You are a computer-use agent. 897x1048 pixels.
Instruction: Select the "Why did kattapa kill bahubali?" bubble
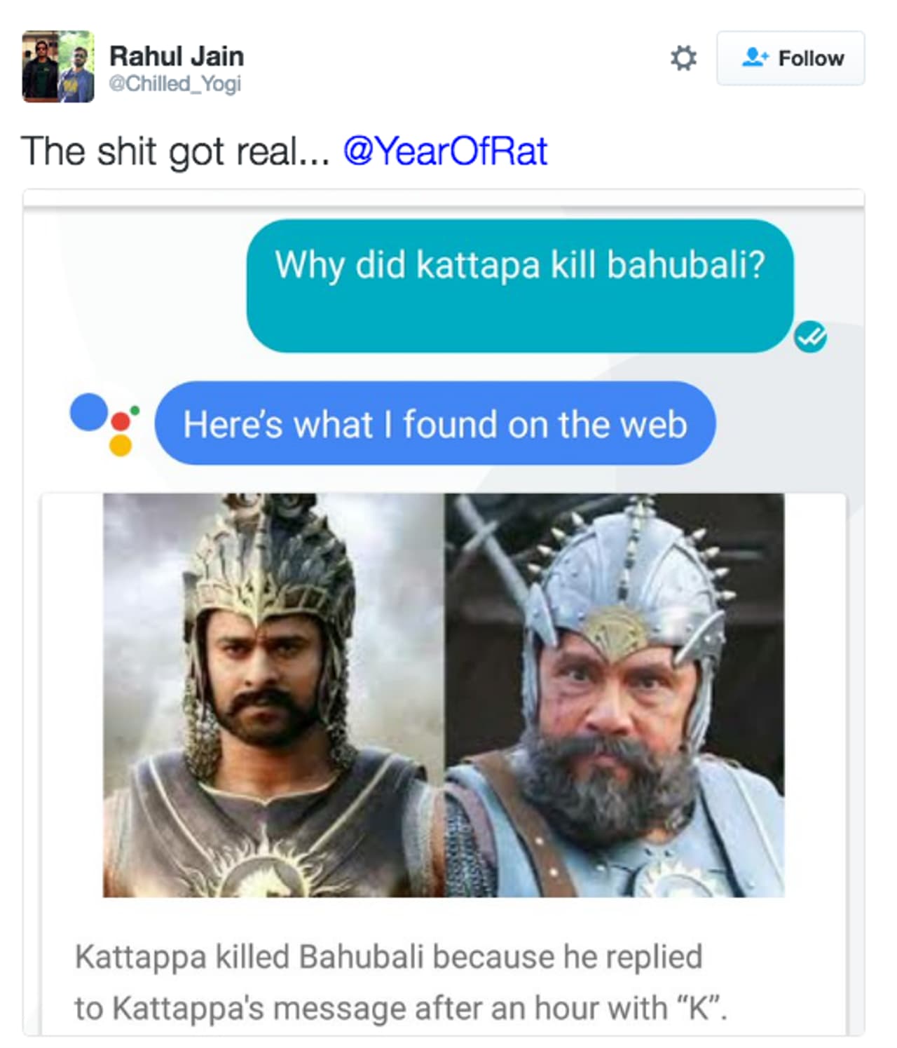pos(519,285)
